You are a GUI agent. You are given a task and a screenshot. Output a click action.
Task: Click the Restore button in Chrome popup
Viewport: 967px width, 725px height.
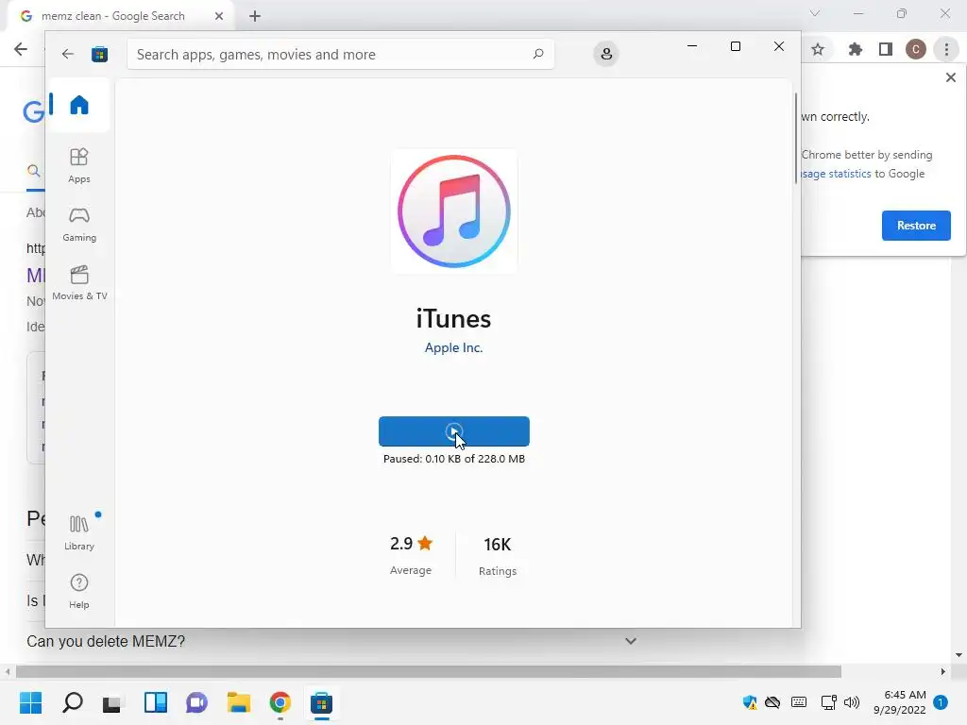[916, 226]
